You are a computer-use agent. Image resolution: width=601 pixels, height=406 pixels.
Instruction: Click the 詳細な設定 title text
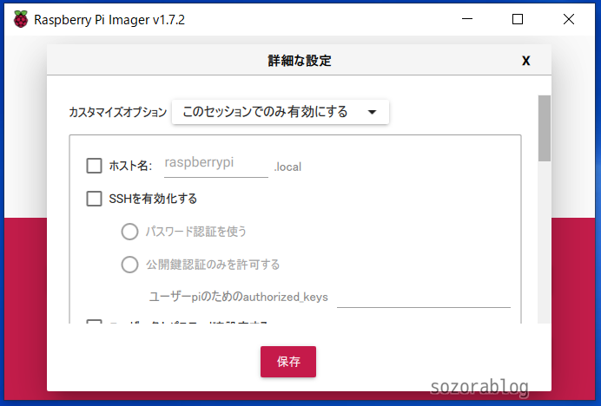(300, 61)
